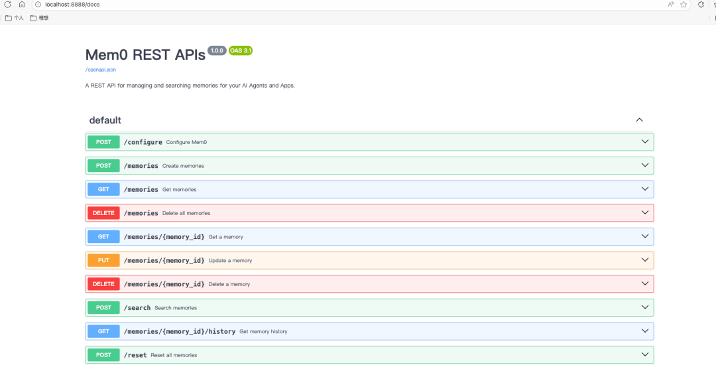Viewport: 716px width, 375px height.
Task: Open the Create memories POST endpoint row
Action: point(369,165)
